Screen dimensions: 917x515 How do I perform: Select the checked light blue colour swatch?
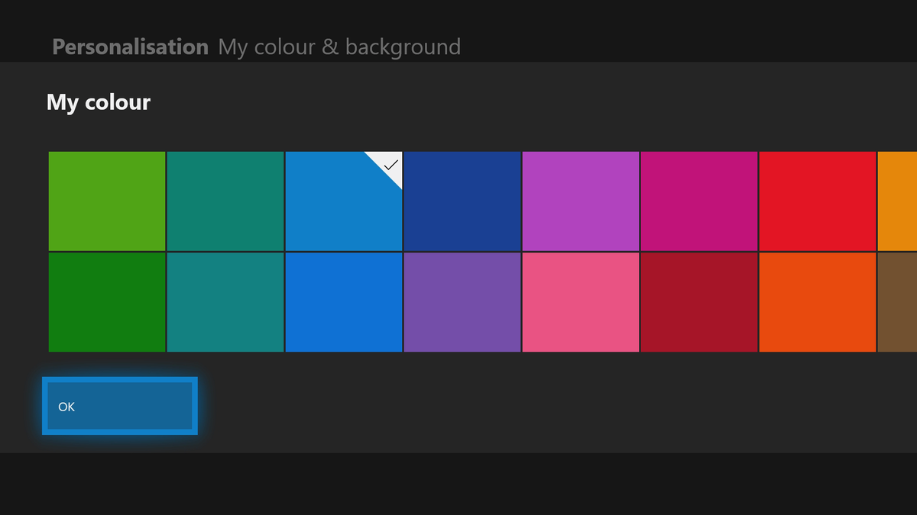point(344,201)
